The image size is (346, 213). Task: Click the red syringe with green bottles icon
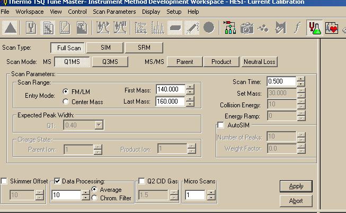(230, 28)
